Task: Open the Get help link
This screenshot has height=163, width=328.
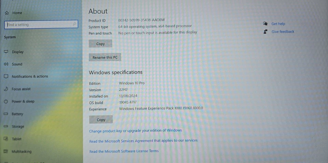Action: (278, 24)
